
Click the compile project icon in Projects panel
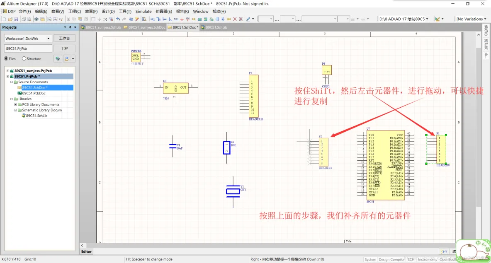58,58
